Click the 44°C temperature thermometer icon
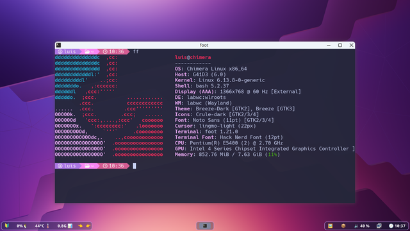Viewport: 410px width, 231px height. click(x=48, y=226)
